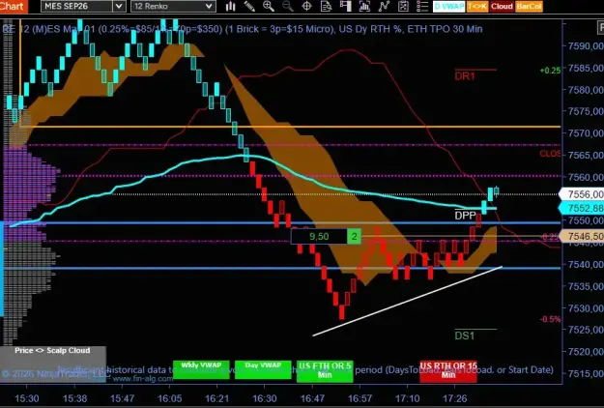The image size is (604, 408).
Task: Toggle the D VWAP button
Action: [448, 7]
